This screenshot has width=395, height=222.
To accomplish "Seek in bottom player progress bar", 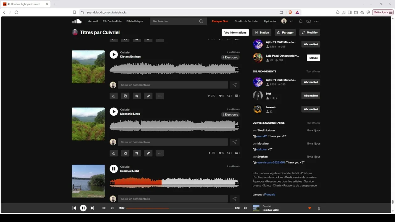I will point(180,208).
